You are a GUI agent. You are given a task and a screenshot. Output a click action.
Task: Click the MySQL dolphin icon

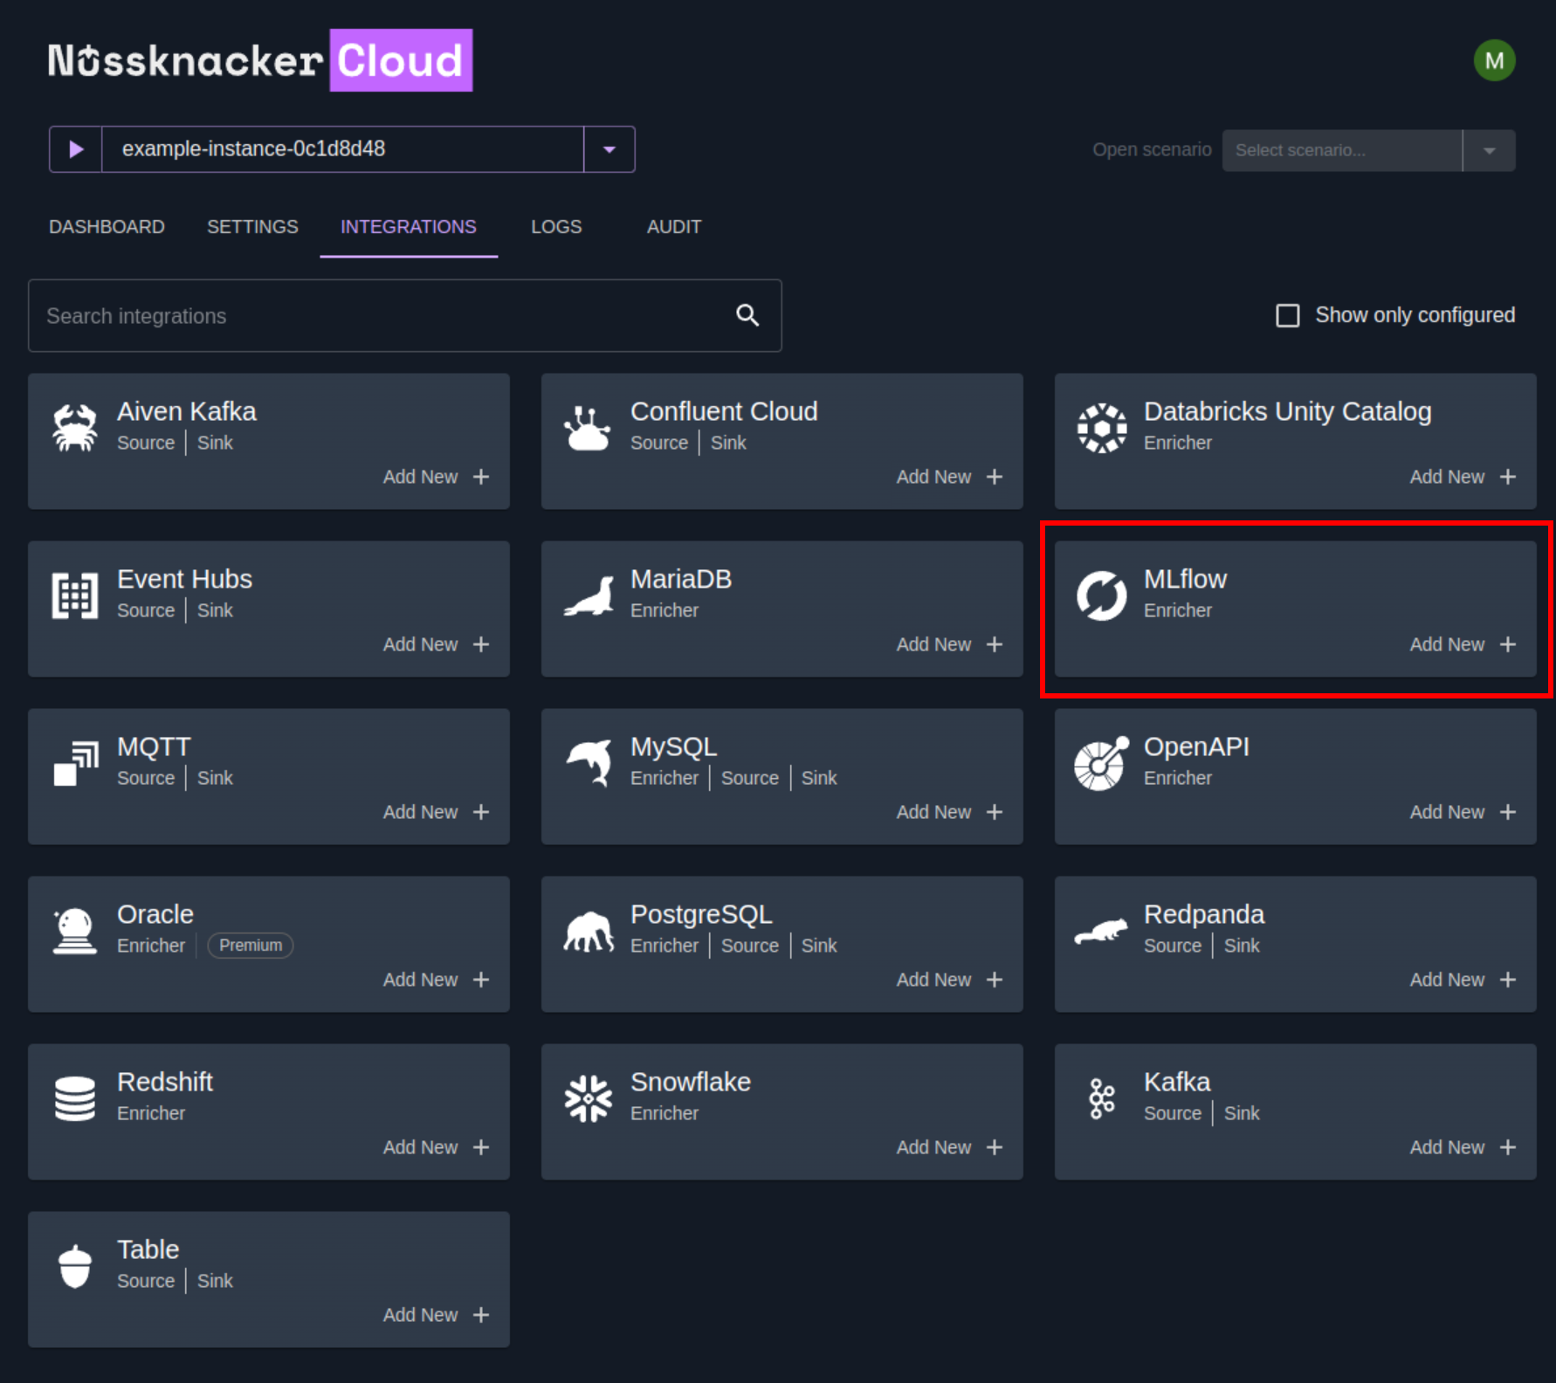[x=590, y=763]
